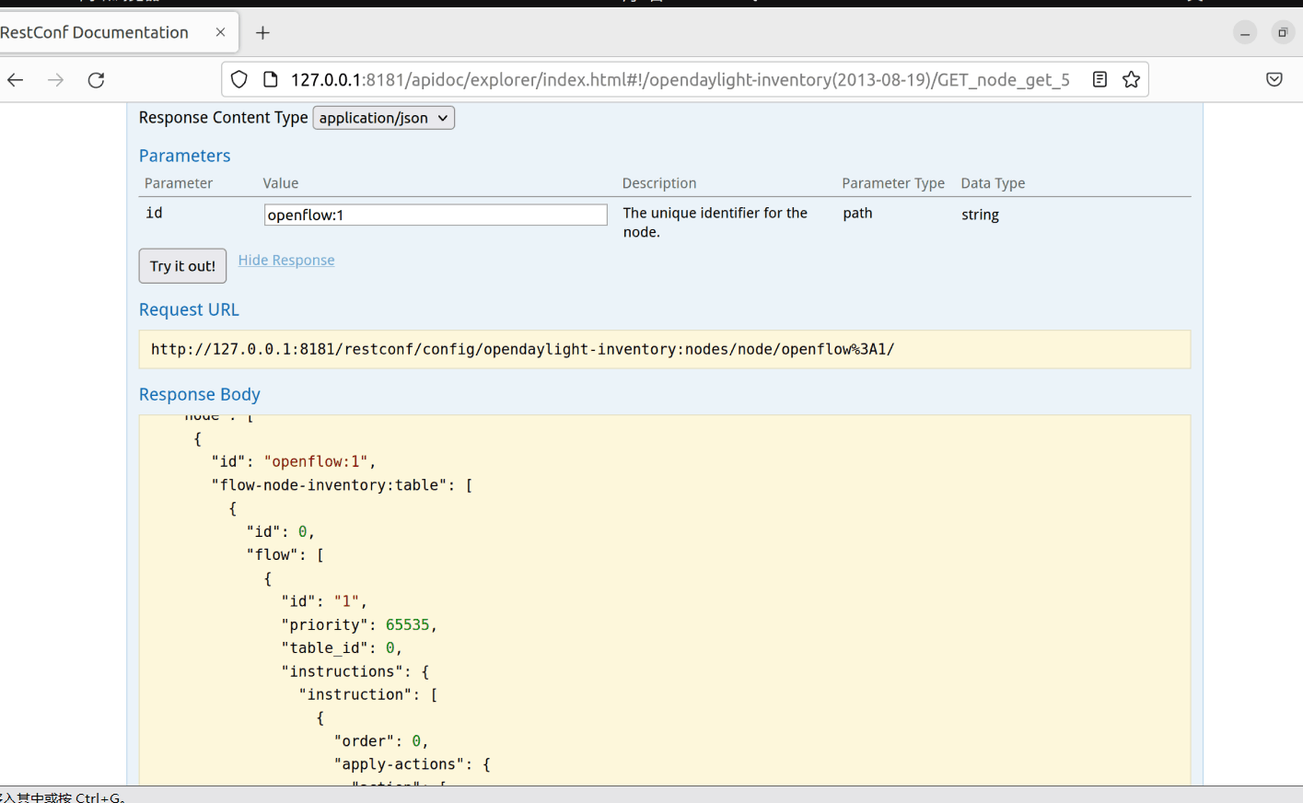
Task: Restore down the browser window
Action: [1283, 33]
